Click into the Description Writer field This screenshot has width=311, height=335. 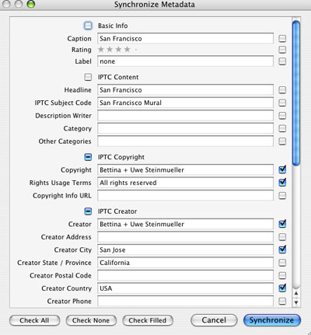(185, 116)
